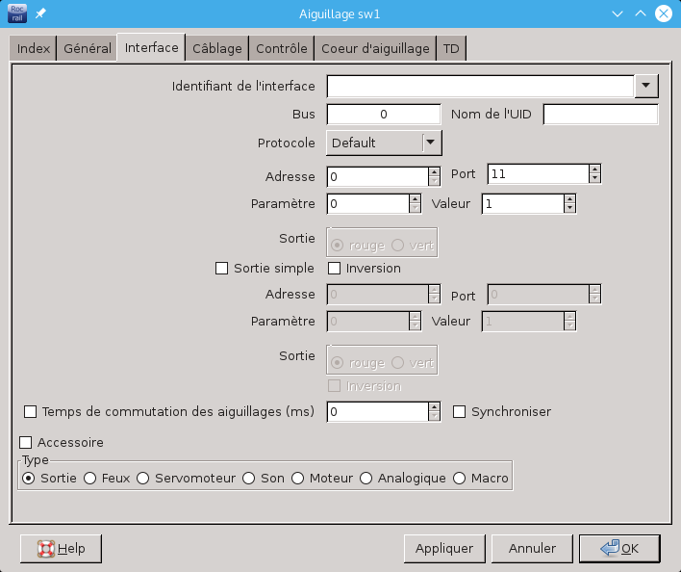Select the Servomoteur type radio button
The image size is (681, 572).
pos(143,479)
